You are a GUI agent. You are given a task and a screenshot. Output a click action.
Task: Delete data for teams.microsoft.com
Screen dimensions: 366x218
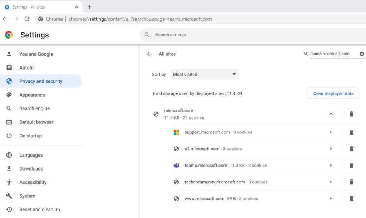pyautogui.click(x=352, y=165)
